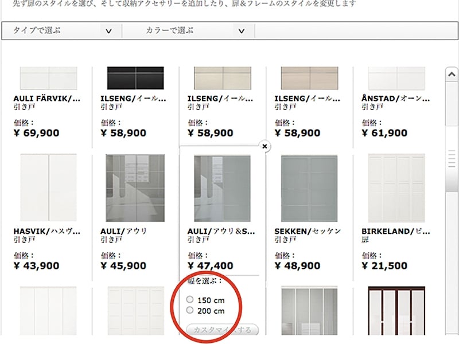Screen dimensions: 459x344
Task: Select the 200 cm width radio button
Action: [190, 310]
